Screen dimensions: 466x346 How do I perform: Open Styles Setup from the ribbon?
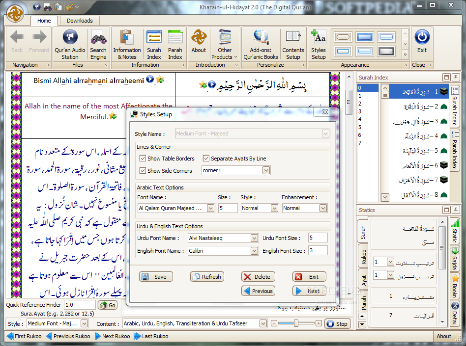(x=319, y=45)
